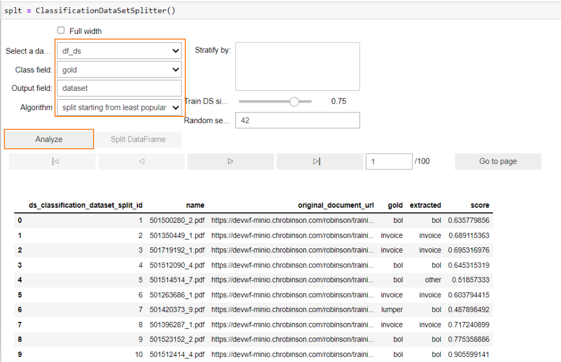Click the Stratify by list box
The image size is (561, 362).
[298, 67]
